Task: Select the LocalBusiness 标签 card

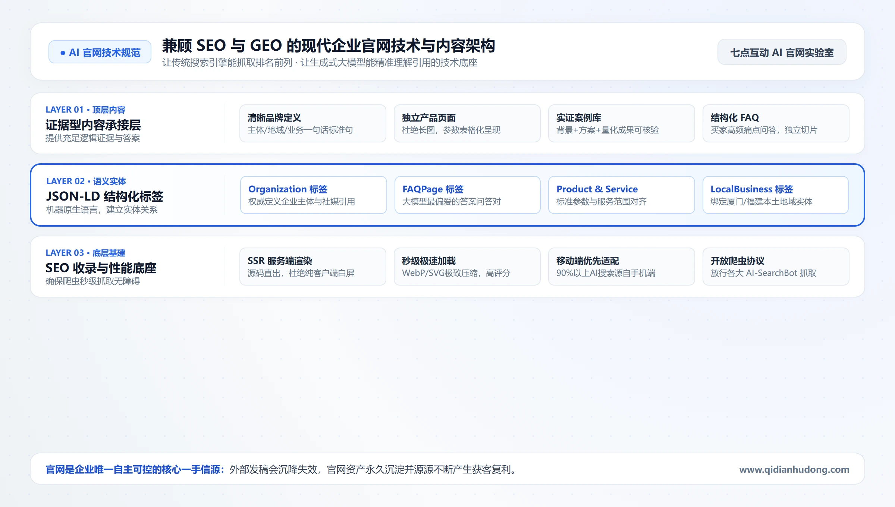Action: coord(776,195)
